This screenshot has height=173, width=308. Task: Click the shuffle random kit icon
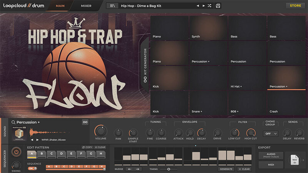pos(209,6)
